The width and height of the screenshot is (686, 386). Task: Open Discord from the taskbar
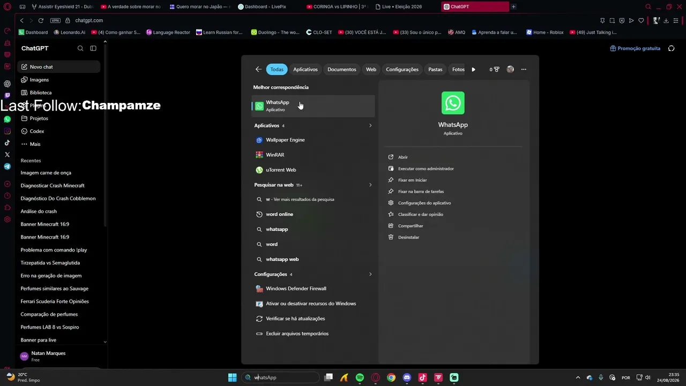407,377
